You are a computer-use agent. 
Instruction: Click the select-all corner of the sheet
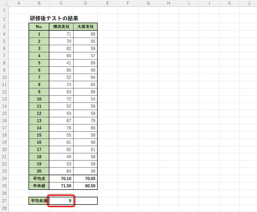click(x=4, y=3)
